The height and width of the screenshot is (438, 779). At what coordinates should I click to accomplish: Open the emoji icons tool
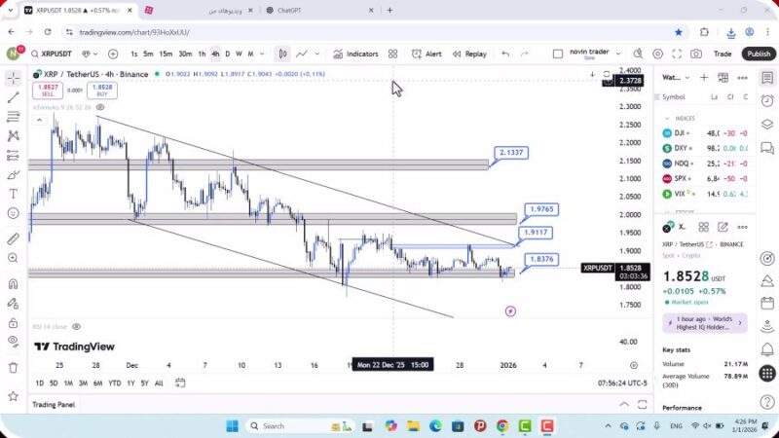(14, 213)
